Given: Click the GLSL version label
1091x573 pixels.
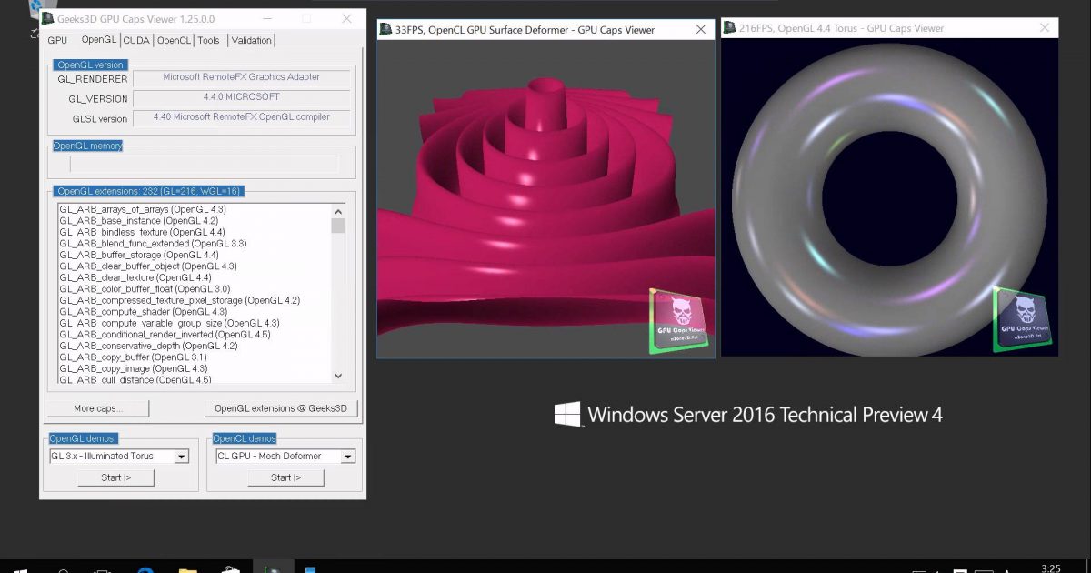Looking at the screenshot, I should [x=100, y=119].
